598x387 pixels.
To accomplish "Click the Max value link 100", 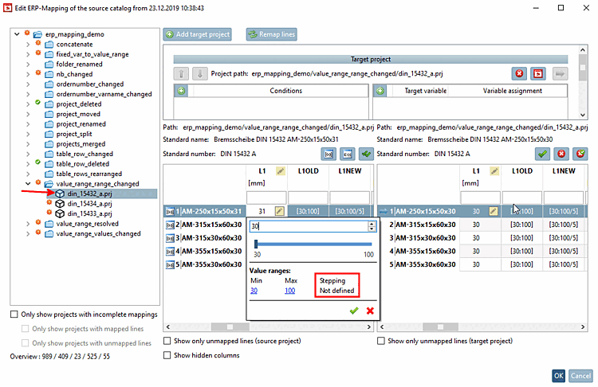I will [x=290, y=291].
